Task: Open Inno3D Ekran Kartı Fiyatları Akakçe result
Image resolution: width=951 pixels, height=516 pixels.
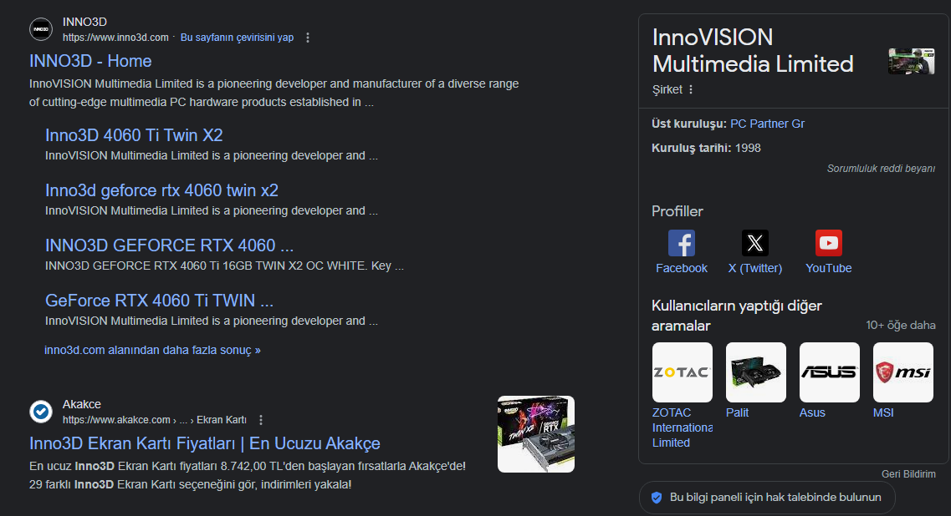Action: pos(204,443)
